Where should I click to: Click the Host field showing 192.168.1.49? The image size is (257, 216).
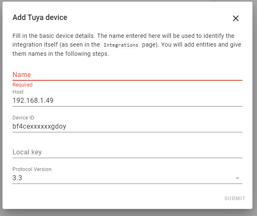127,97
